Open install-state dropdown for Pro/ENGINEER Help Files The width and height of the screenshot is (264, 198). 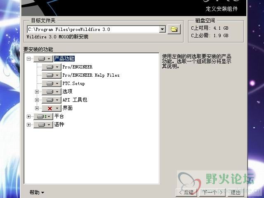click(52, 75)
